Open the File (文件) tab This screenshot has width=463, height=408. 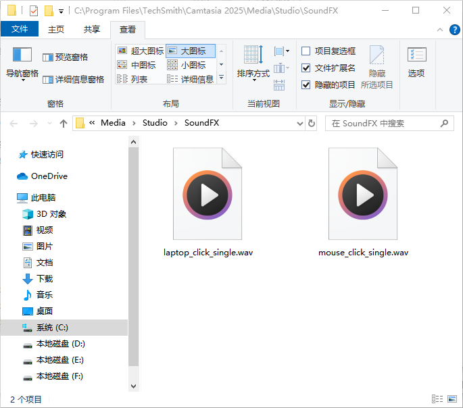[x=20, y=29]
